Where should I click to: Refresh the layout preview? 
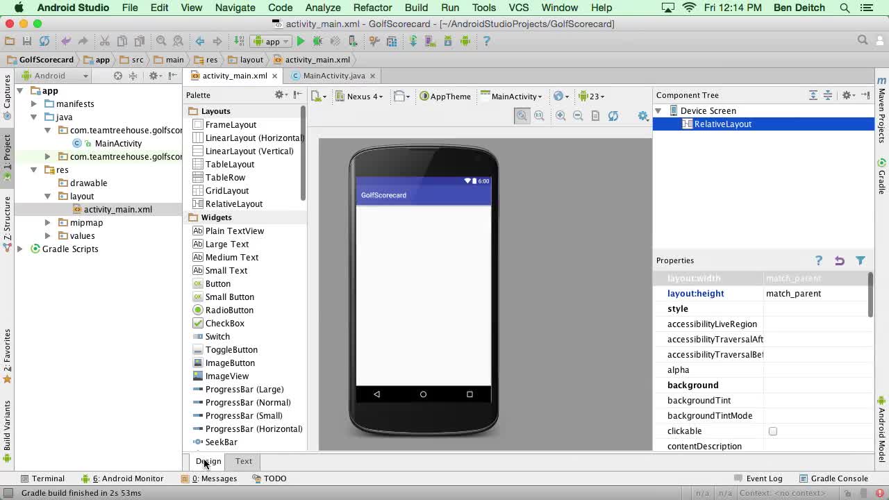click(613, 115)
